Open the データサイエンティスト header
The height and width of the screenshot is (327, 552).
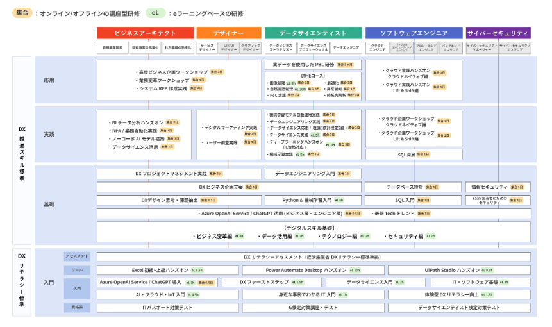[x=313, y=33]
